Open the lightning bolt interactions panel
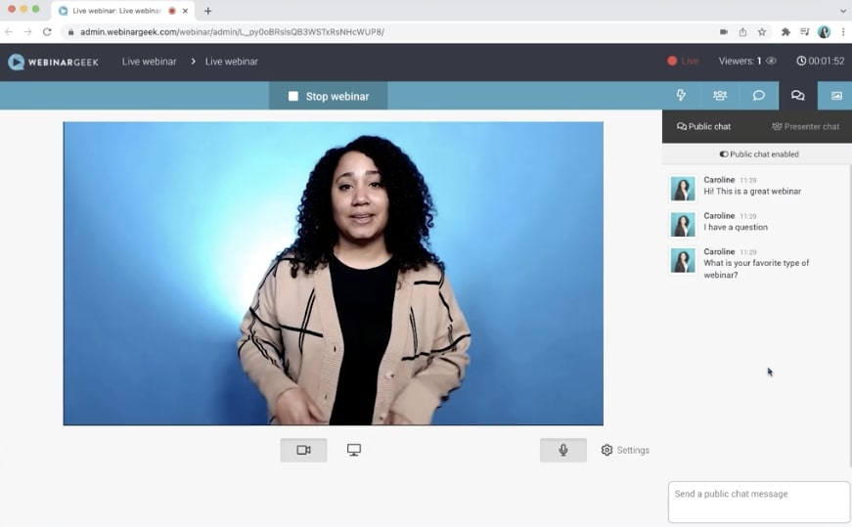The image size is (852, 527). click(681, 96)
